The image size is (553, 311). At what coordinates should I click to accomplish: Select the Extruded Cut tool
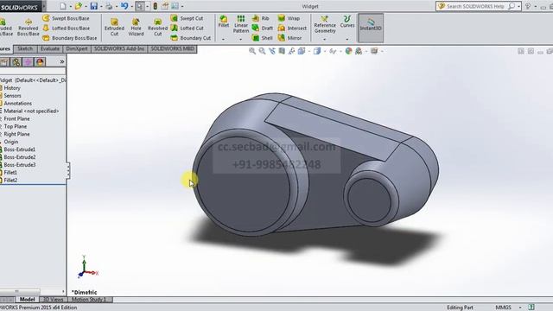(114, 28)
